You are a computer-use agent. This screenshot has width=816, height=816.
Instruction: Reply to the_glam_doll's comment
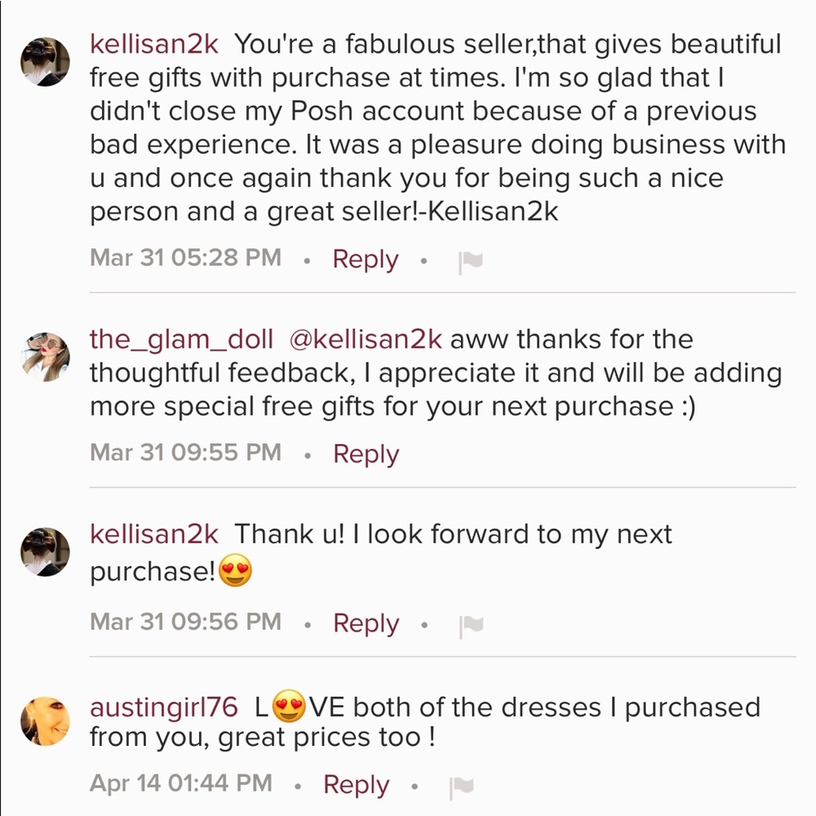[x=365, y=453]
